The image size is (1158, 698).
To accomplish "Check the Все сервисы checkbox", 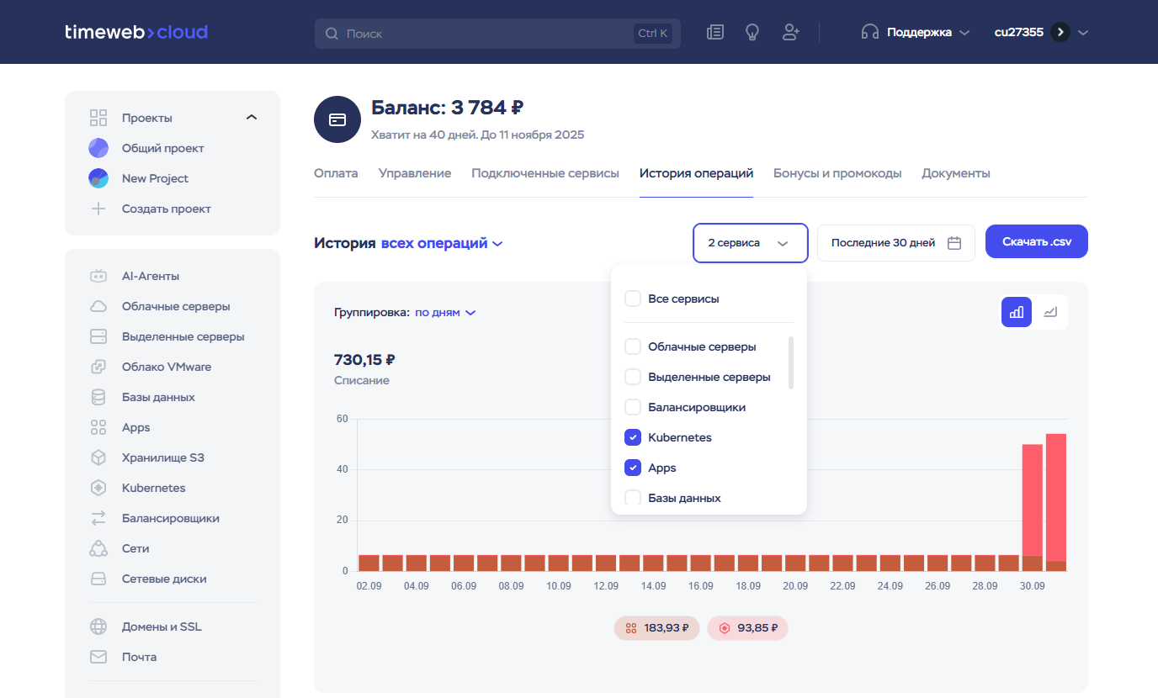I will click(x=633, y=299).
